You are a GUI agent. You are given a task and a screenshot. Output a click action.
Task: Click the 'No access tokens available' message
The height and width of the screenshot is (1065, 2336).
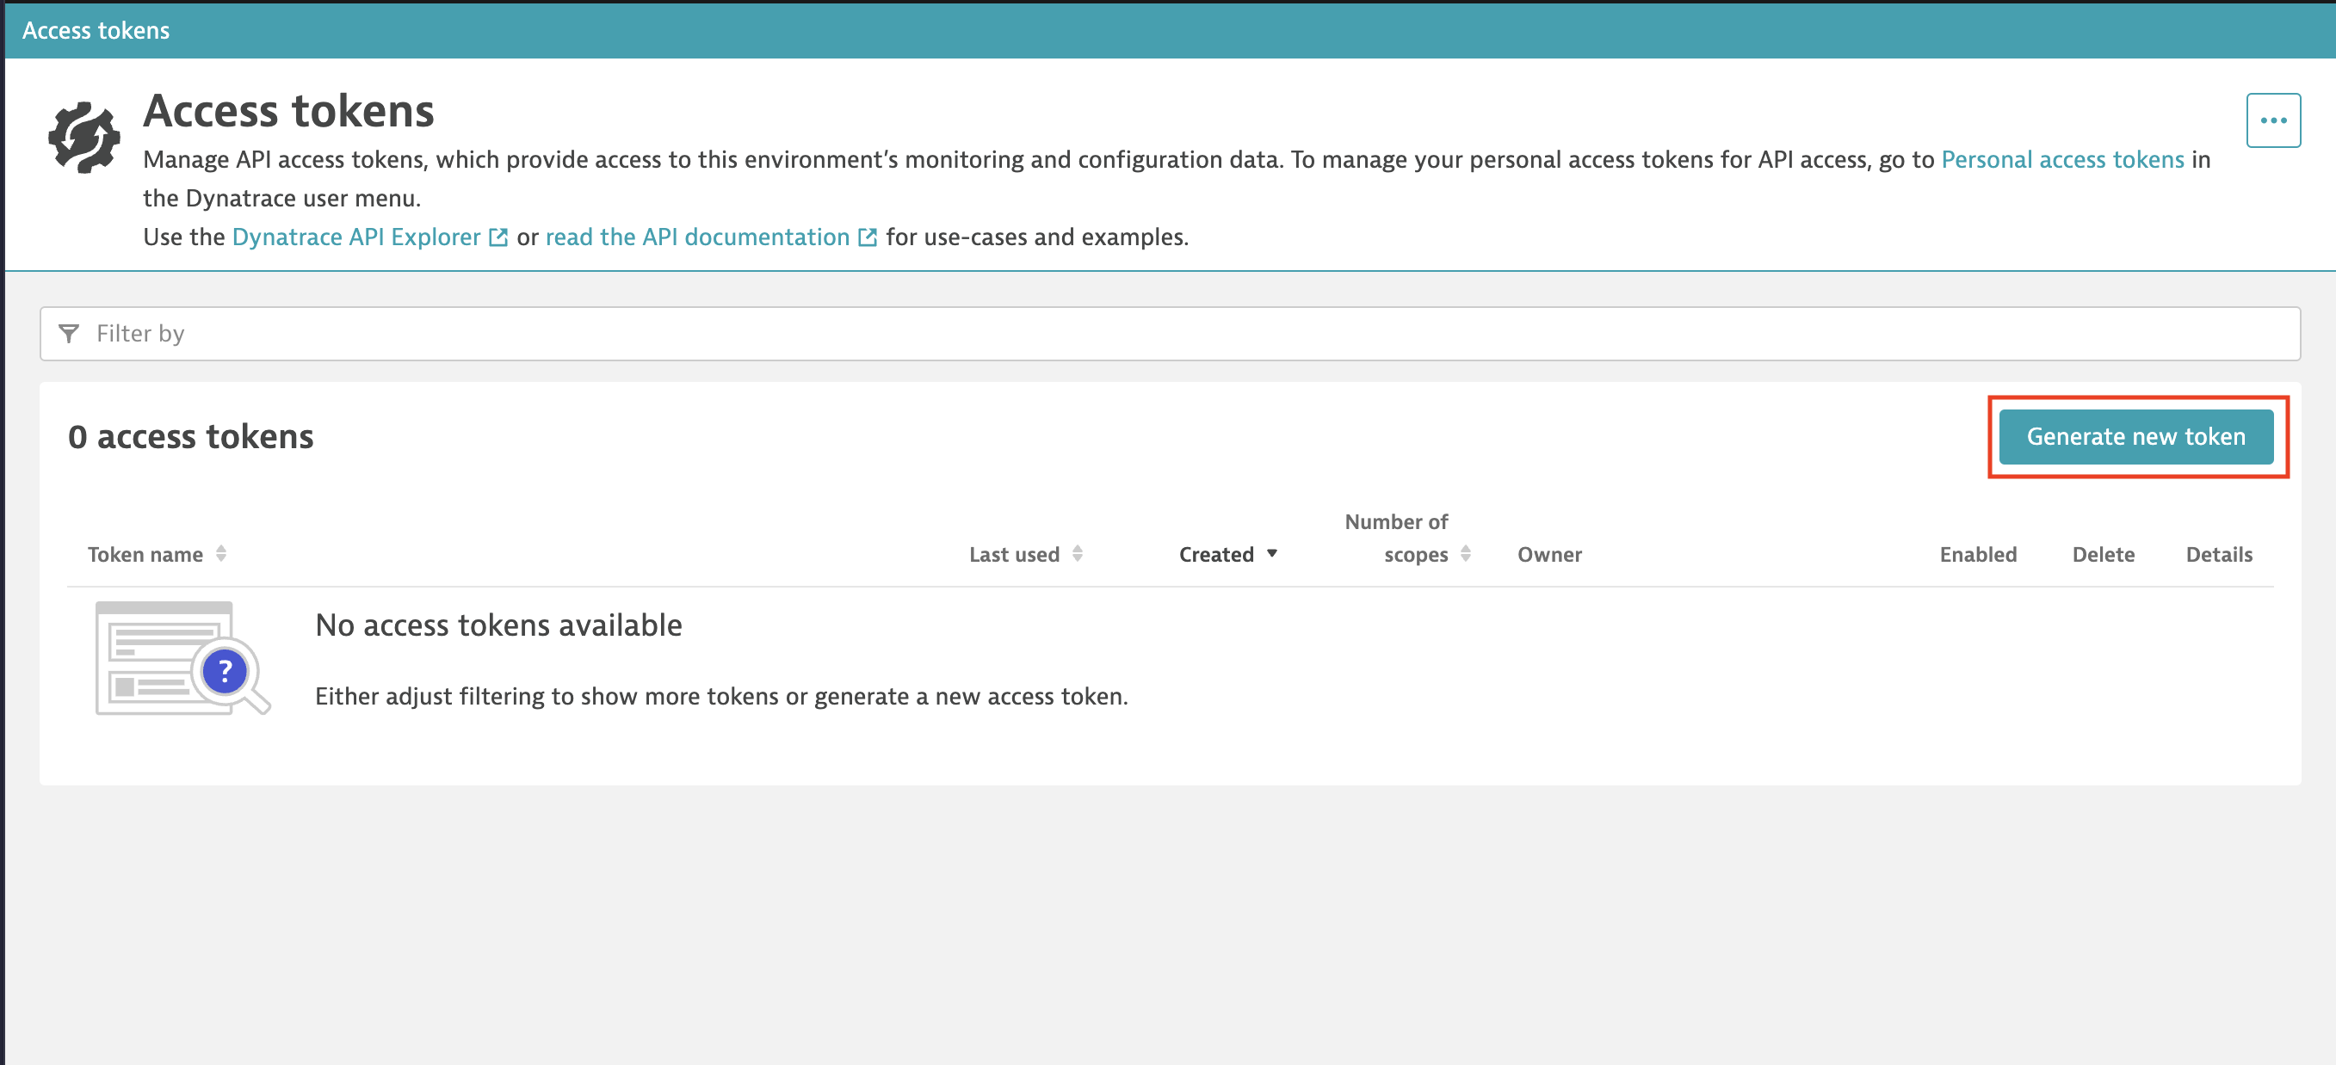497,625
